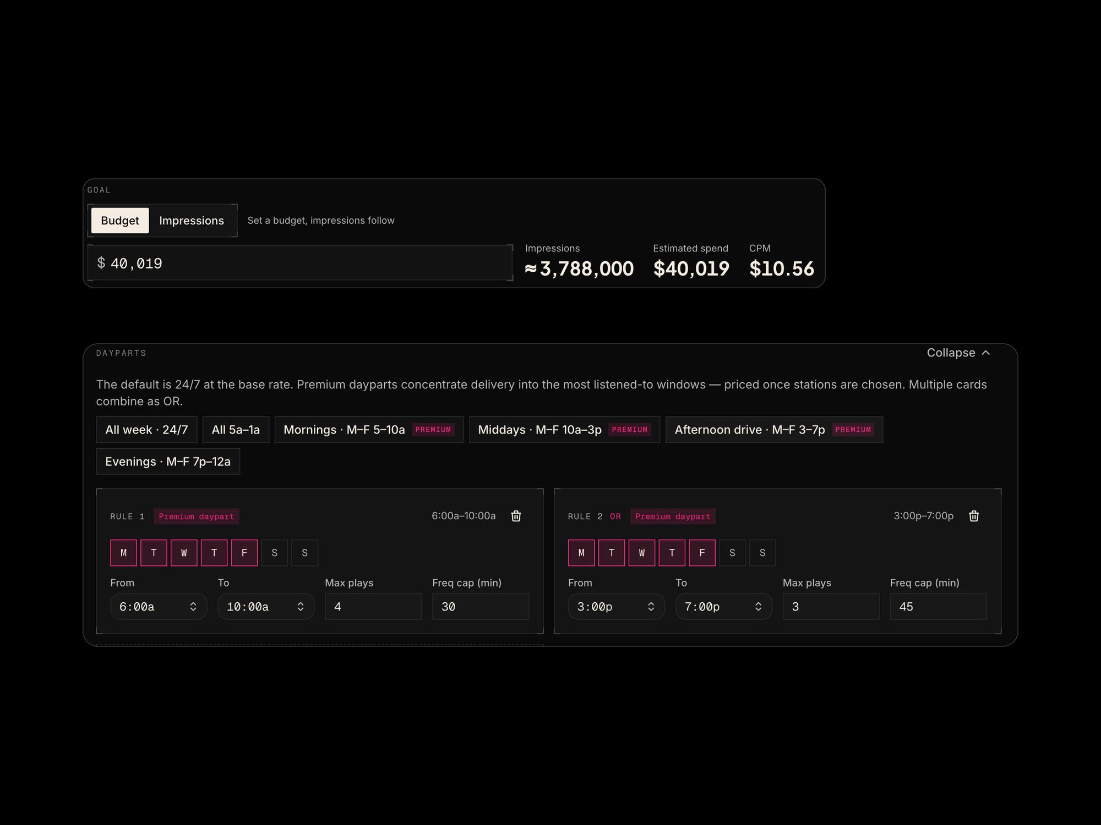Click Rule 1 Freq cap field
Viewport: 1101px width, 825px height.
click(x=481, y=607)
